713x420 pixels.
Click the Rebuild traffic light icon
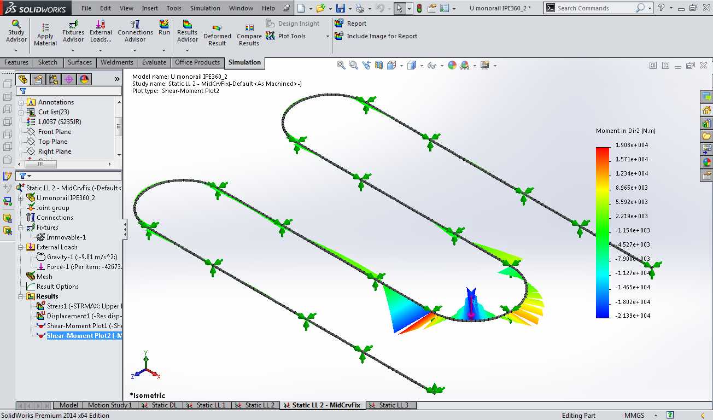point(419,8)
